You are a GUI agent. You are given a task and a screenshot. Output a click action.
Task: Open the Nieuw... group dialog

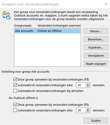(96, 31)
